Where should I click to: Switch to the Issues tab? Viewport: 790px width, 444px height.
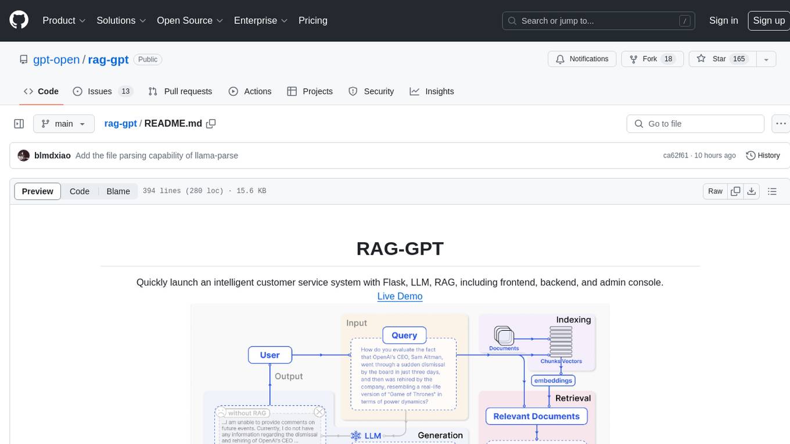click(x=103, y=91)
